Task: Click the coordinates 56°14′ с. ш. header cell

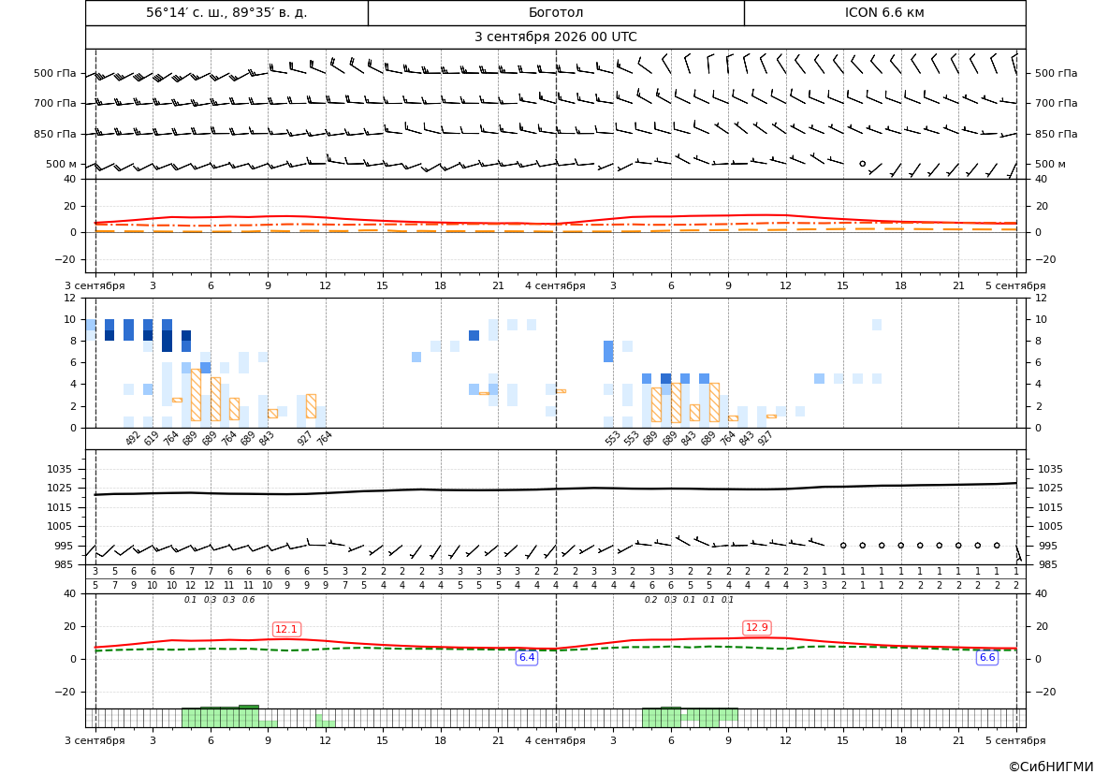Action: 226,12
